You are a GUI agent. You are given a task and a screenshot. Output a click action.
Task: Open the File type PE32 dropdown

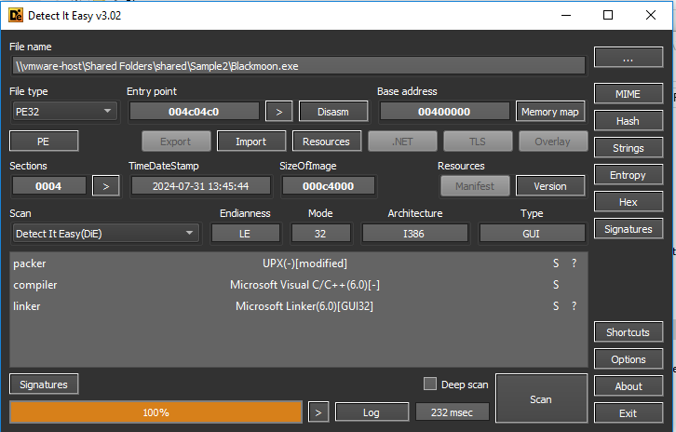[64, 112]
